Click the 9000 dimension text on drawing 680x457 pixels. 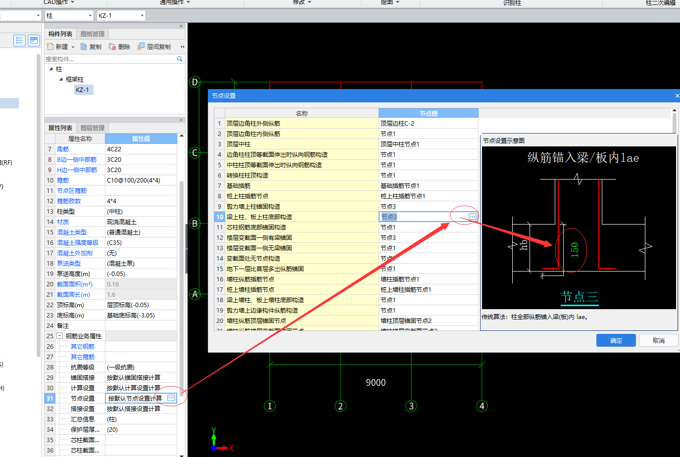point(376,382)
